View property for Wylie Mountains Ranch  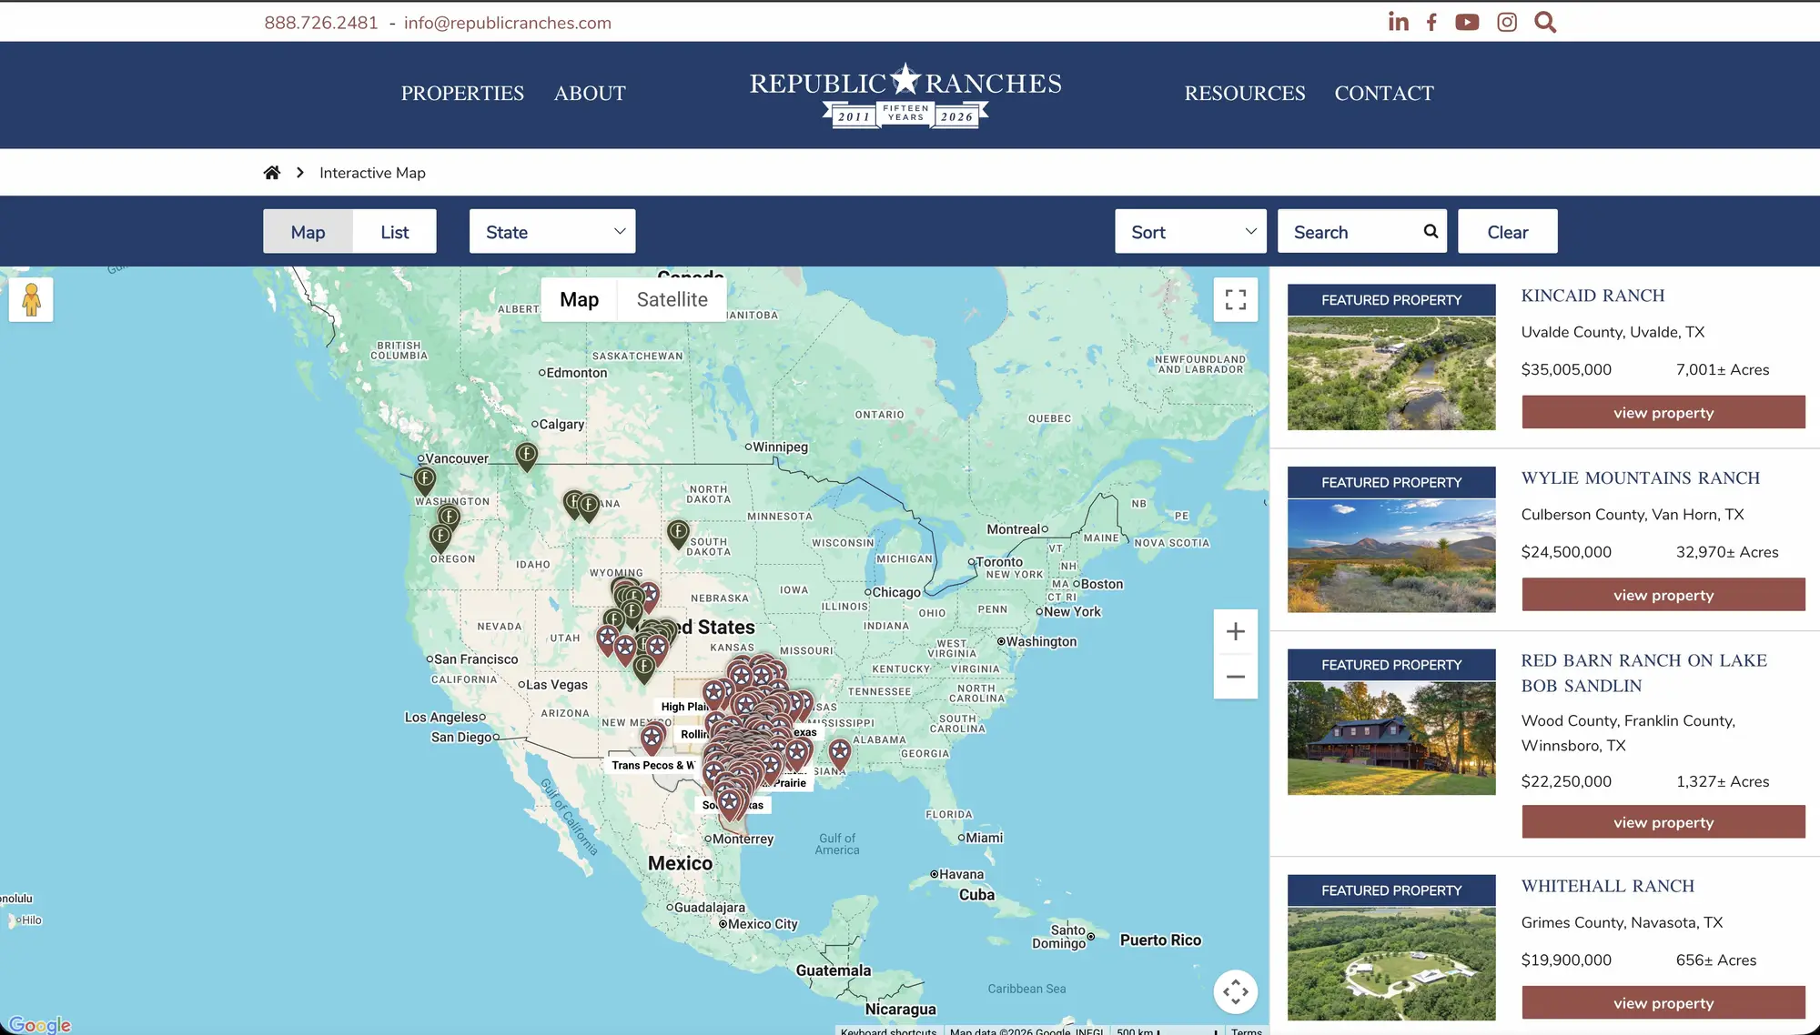(1663, 595)
